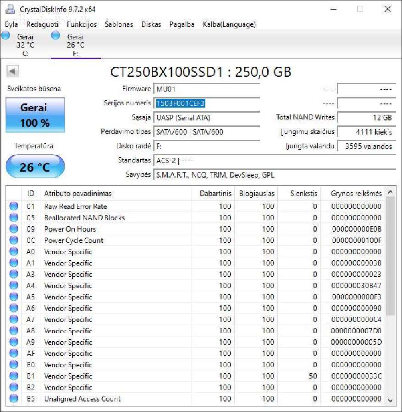Click the Firmware field showing MU01
Viewport: 402px width, 412px height.
click(x=207, y=89)
